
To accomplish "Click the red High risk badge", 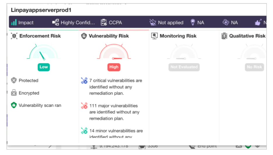I will point(114,67).
